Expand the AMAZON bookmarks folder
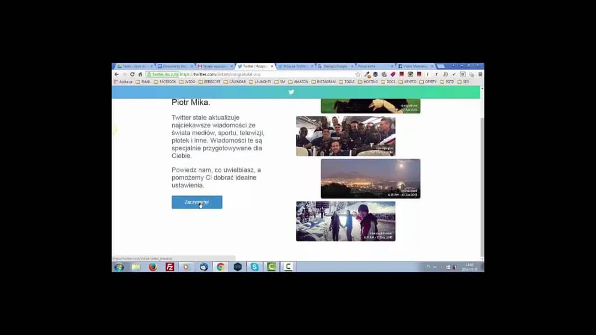This screenshot has height=335, width=596. point(298,82)
